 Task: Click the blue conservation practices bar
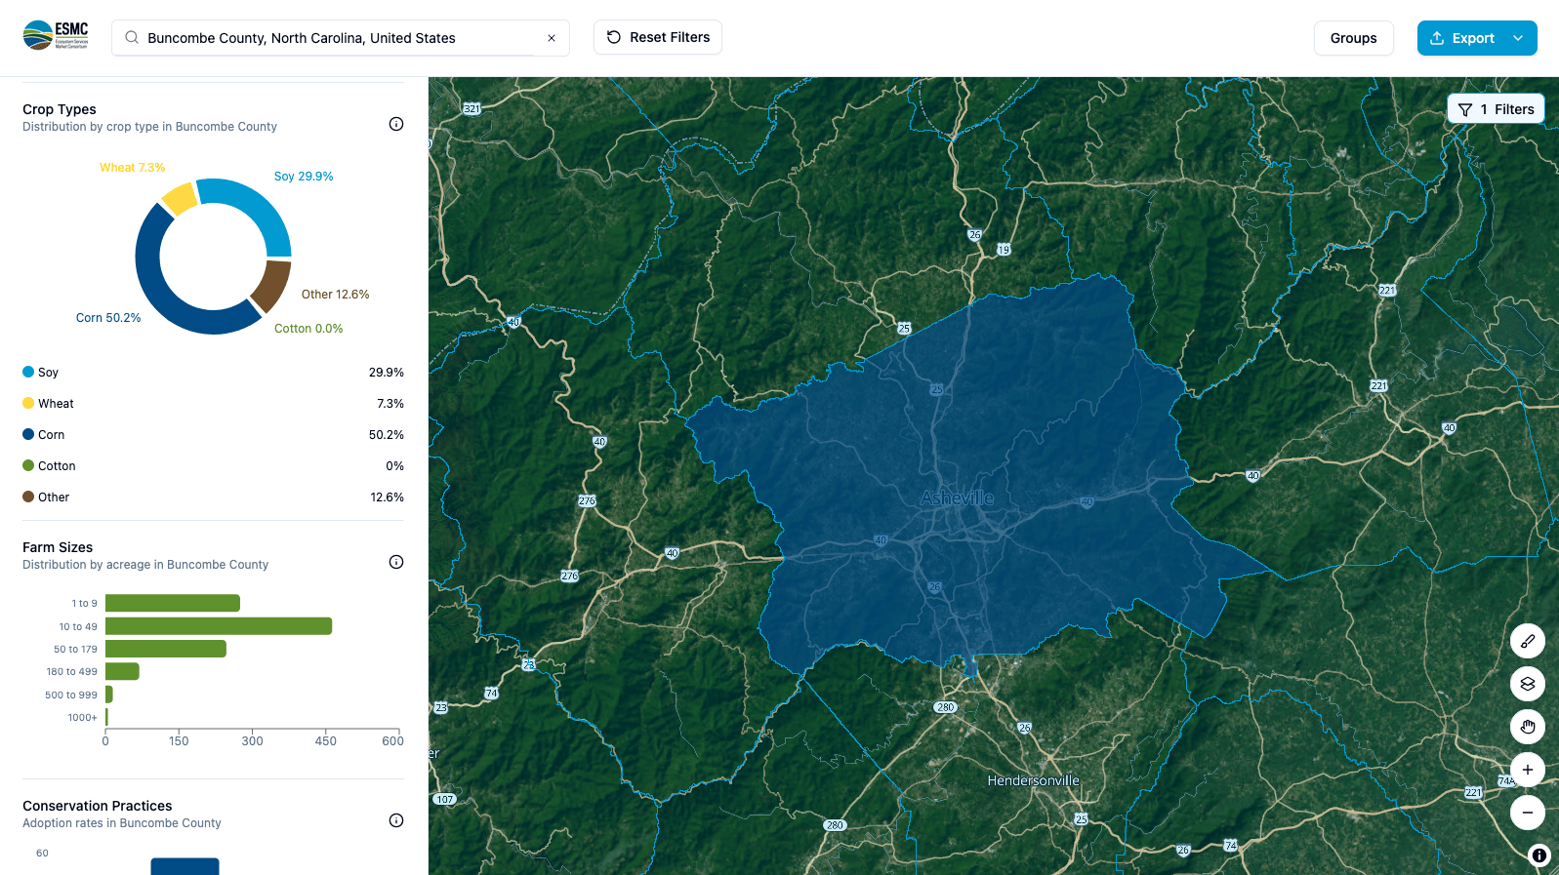[185, 866]
